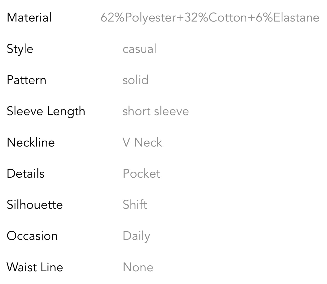The width and height of the screenshot is (327, 284).
Task: Click the Sleeve Length label
Action: coord(46,111)
